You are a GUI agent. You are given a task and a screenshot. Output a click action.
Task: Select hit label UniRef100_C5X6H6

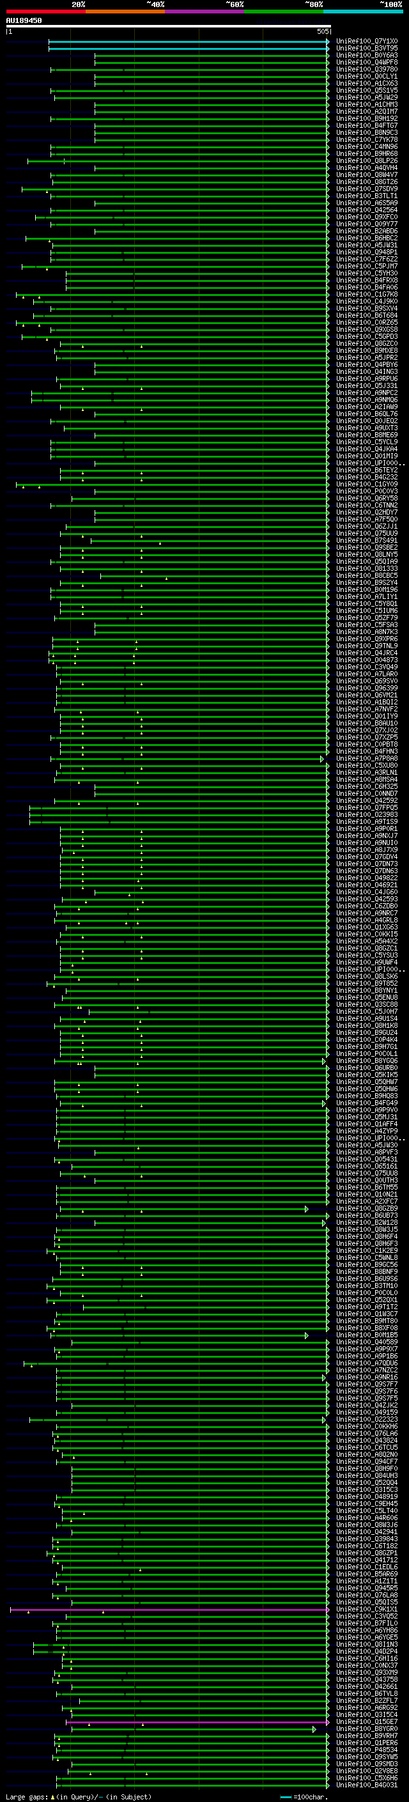click(367, 1778)
